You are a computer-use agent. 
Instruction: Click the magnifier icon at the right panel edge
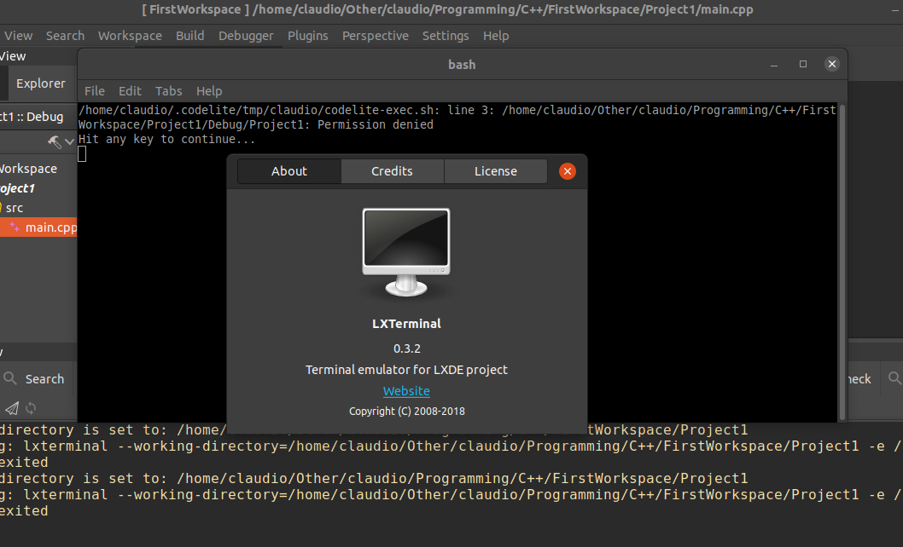click(894, 378)
